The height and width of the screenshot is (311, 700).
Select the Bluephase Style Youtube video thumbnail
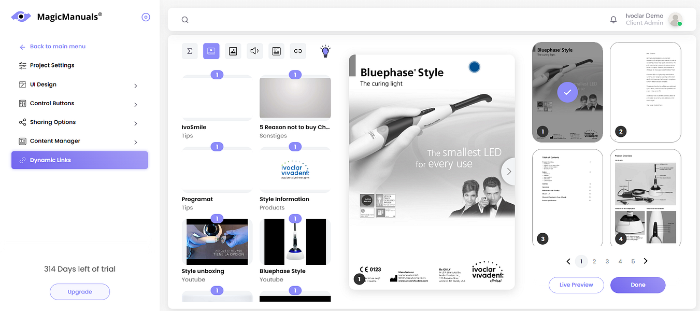295,242
